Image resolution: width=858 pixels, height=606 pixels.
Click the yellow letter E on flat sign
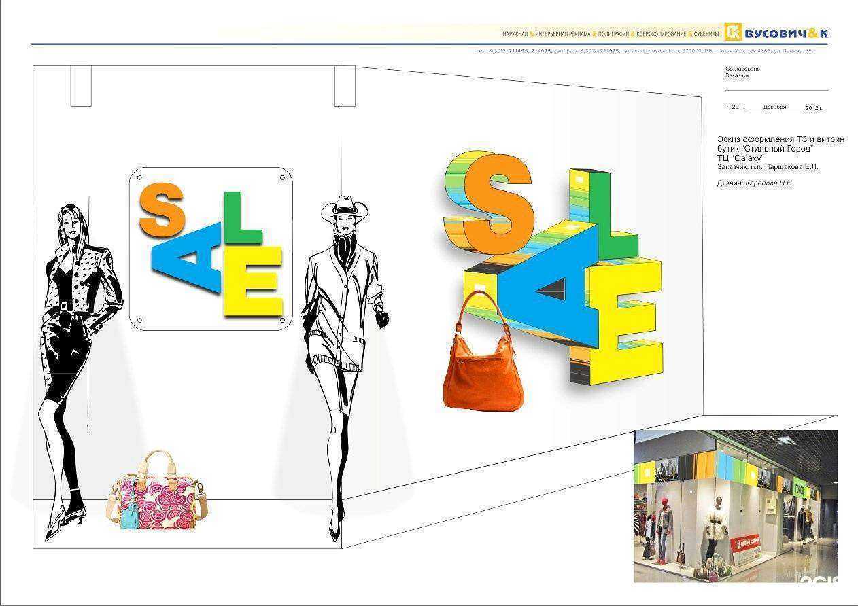click(x=253, y=282)
